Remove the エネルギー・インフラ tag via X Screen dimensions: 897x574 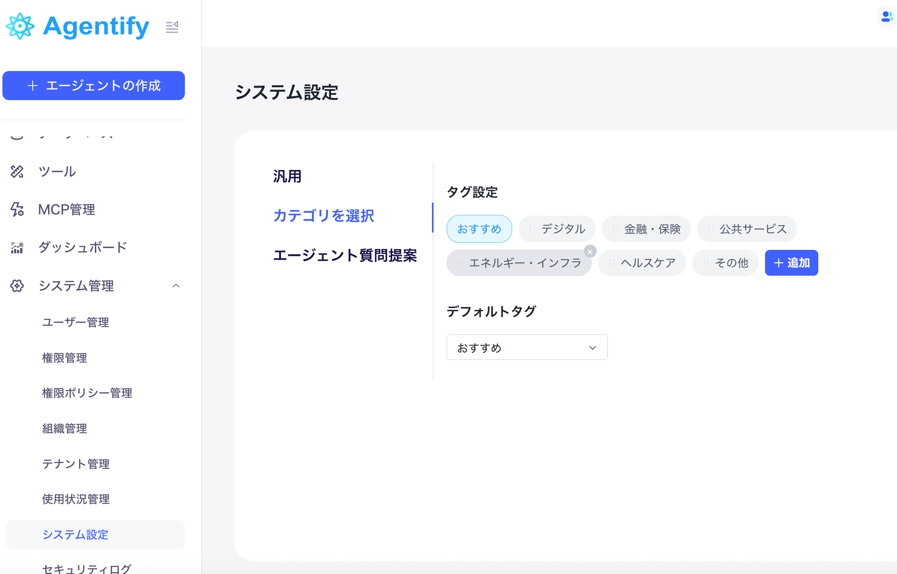click(590, 251)
